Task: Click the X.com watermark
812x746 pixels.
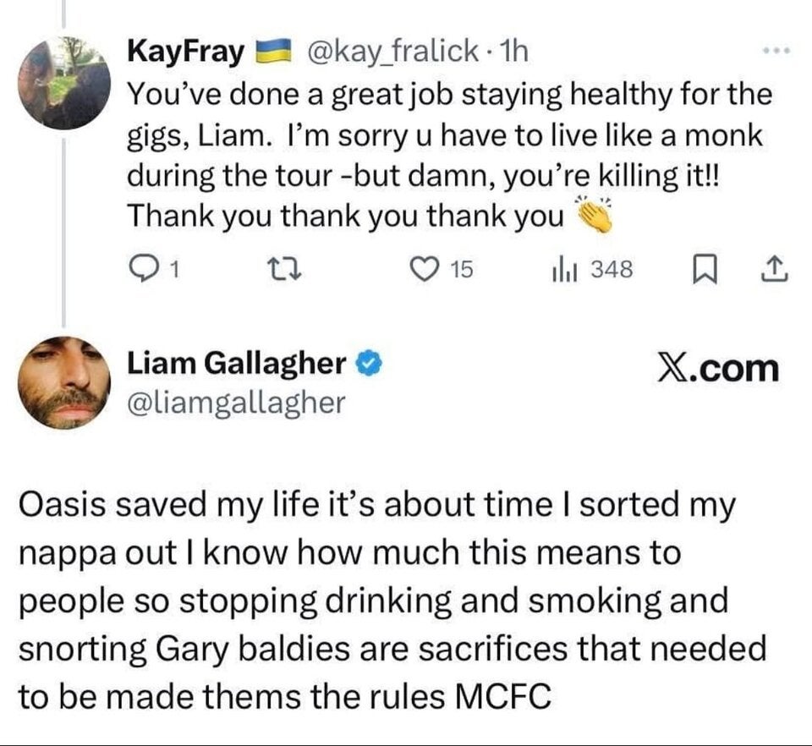Action: pyautogui.click(x=719, y=366)
